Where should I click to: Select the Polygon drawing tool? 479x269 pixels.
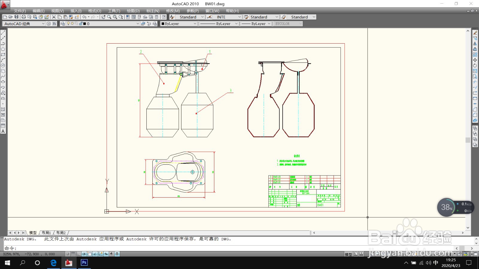[3, 49]
